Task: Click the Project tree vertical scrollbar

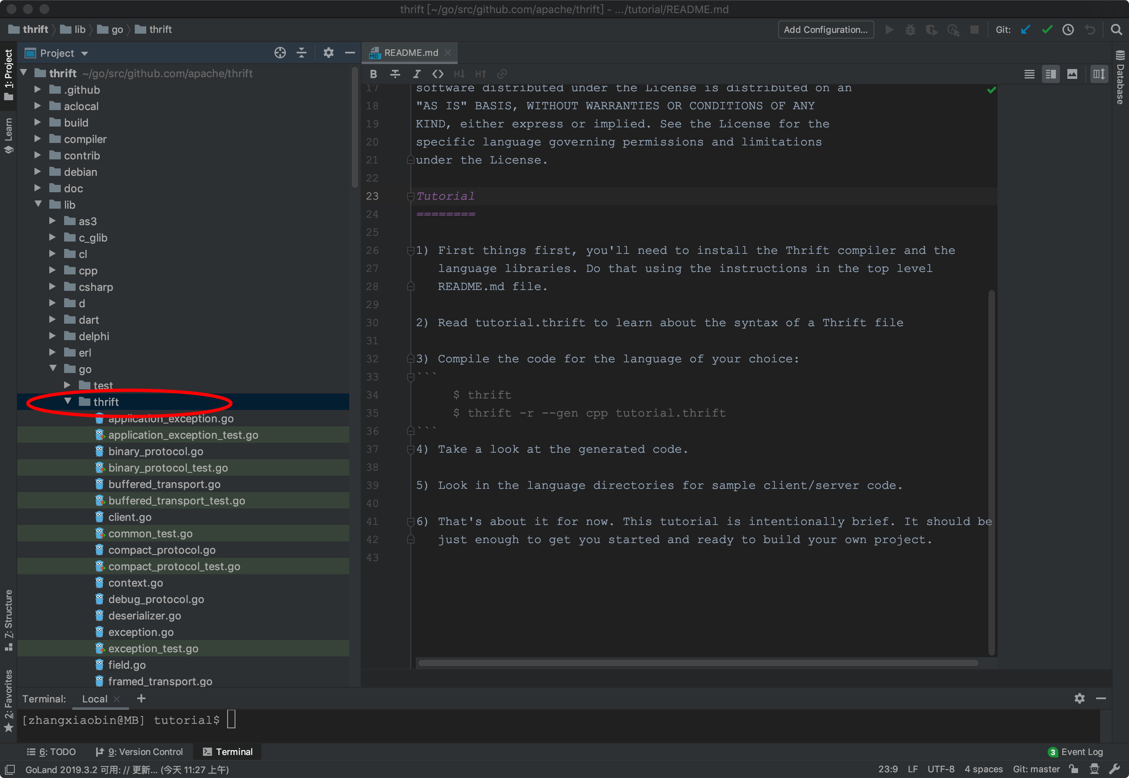Action: [x=355, y=127]
